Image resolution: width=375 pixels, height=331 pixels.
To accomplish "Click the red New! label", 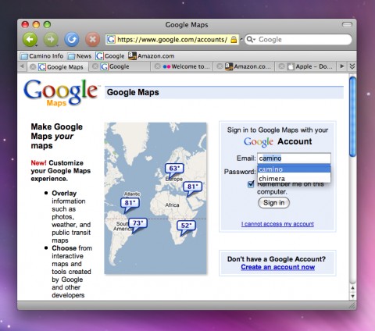I will [x=38, y=163].
